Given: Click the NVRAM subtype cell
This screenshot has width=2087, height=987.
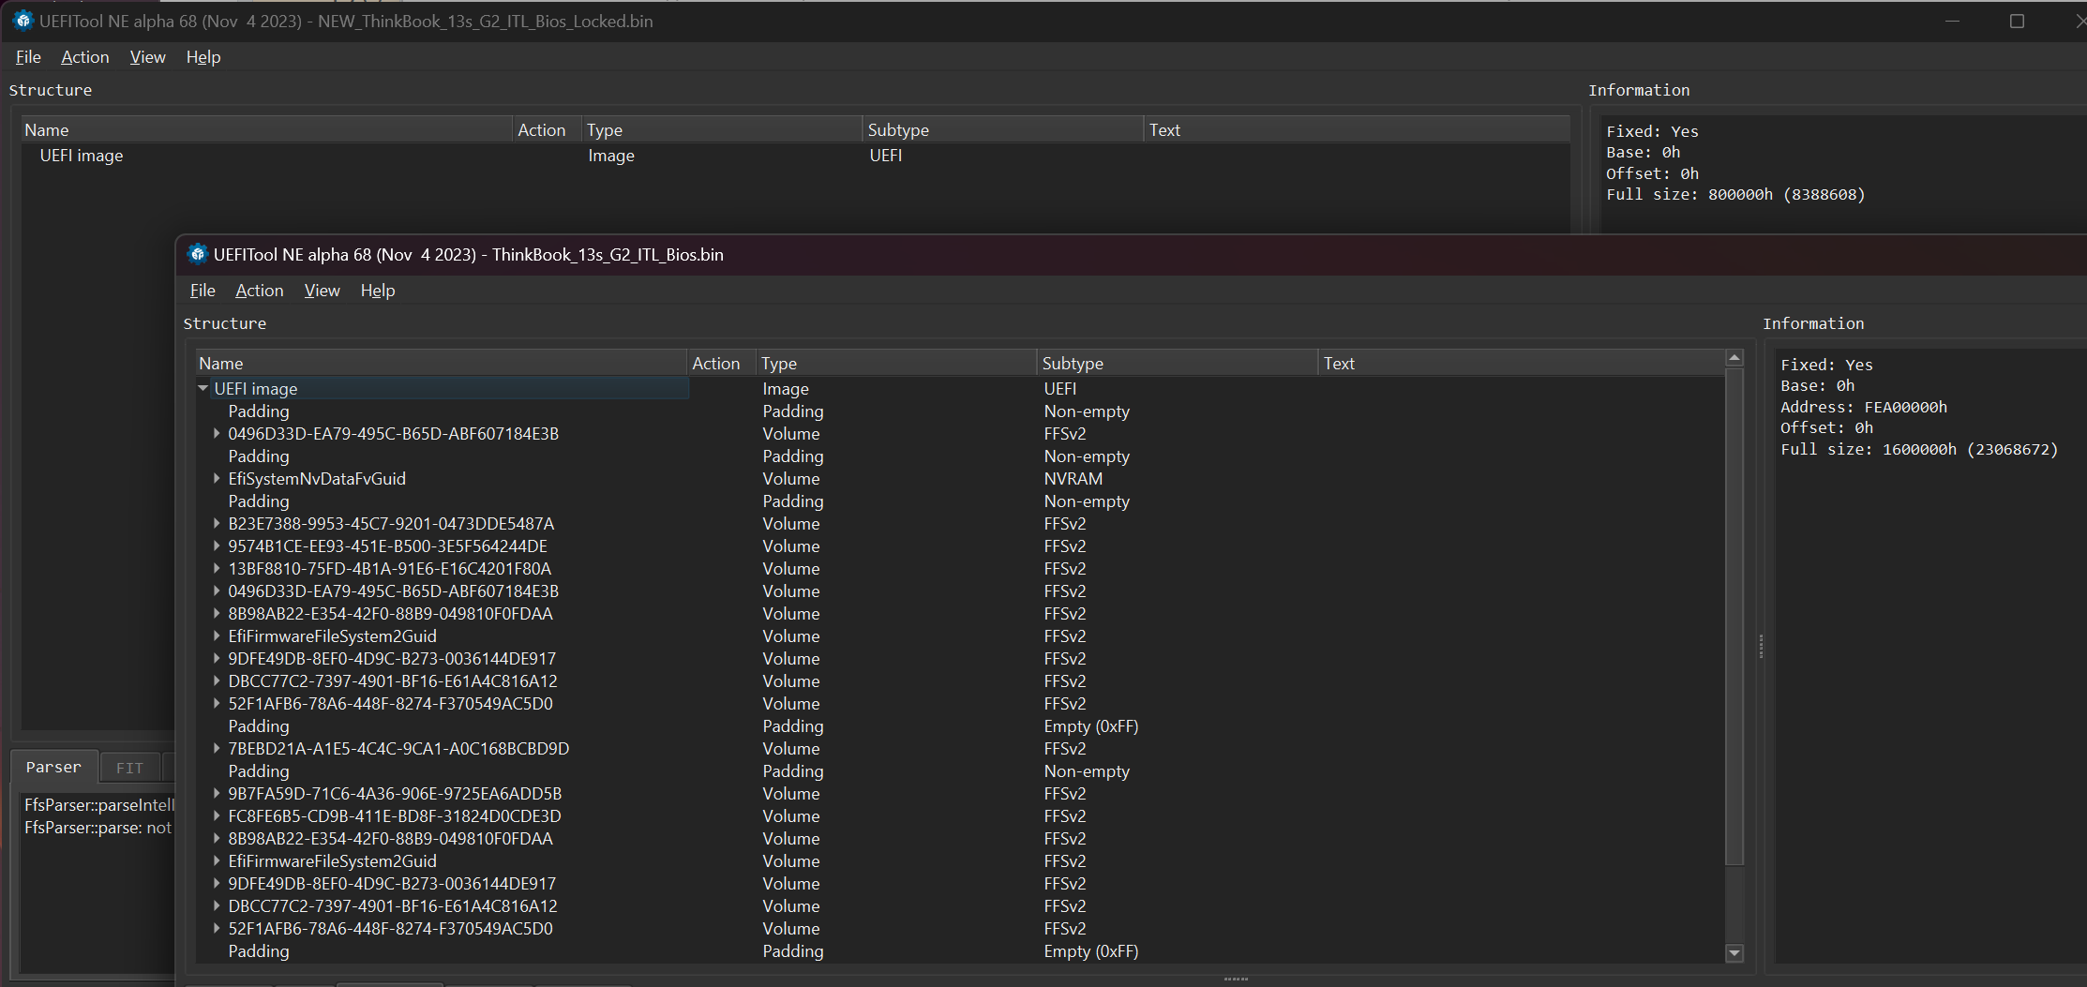Looking at the screenshot, I should click(1074, 478).
